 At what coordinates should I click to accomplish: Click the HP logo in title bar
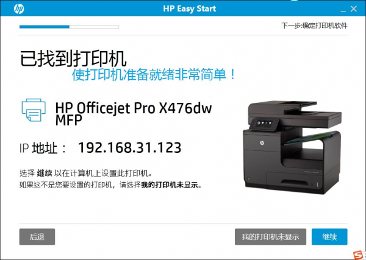click(x=19, y=9)
